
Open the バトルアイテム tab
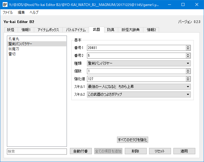(76, 30)
